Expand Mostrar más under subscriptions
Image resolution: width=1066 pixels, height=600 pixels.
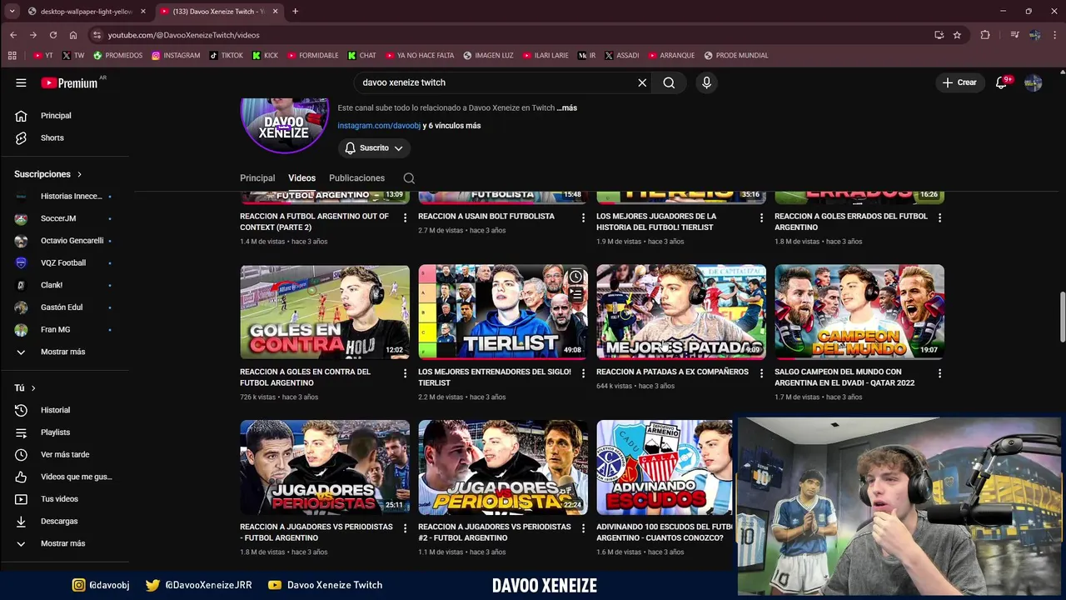click(65, 352)
